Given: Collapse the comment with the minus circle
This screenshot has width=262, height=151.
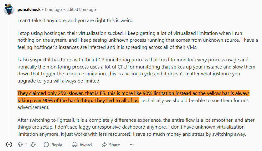Looking at the screenshot, I should point(9,145).
